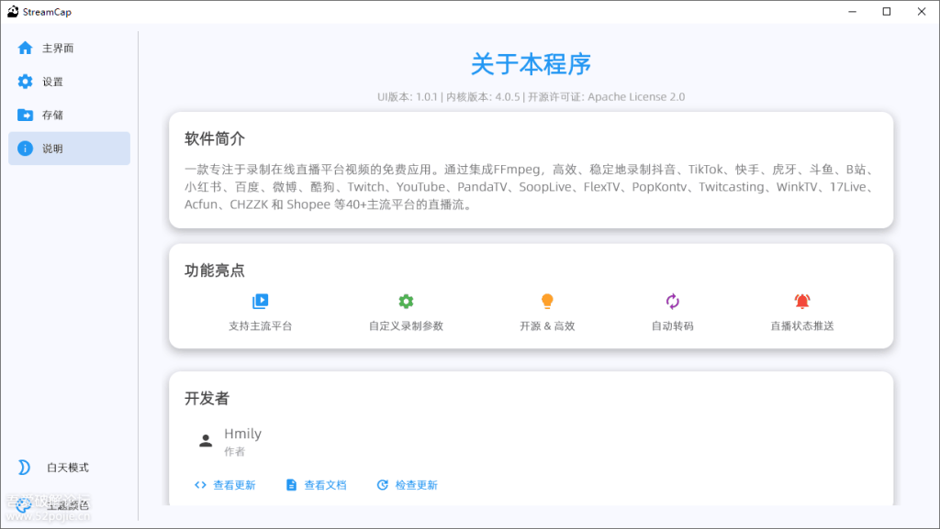The height and width of the screenshot is (529, 940).
Task: Click the 自动转码 label
Action: click(673, 326)
